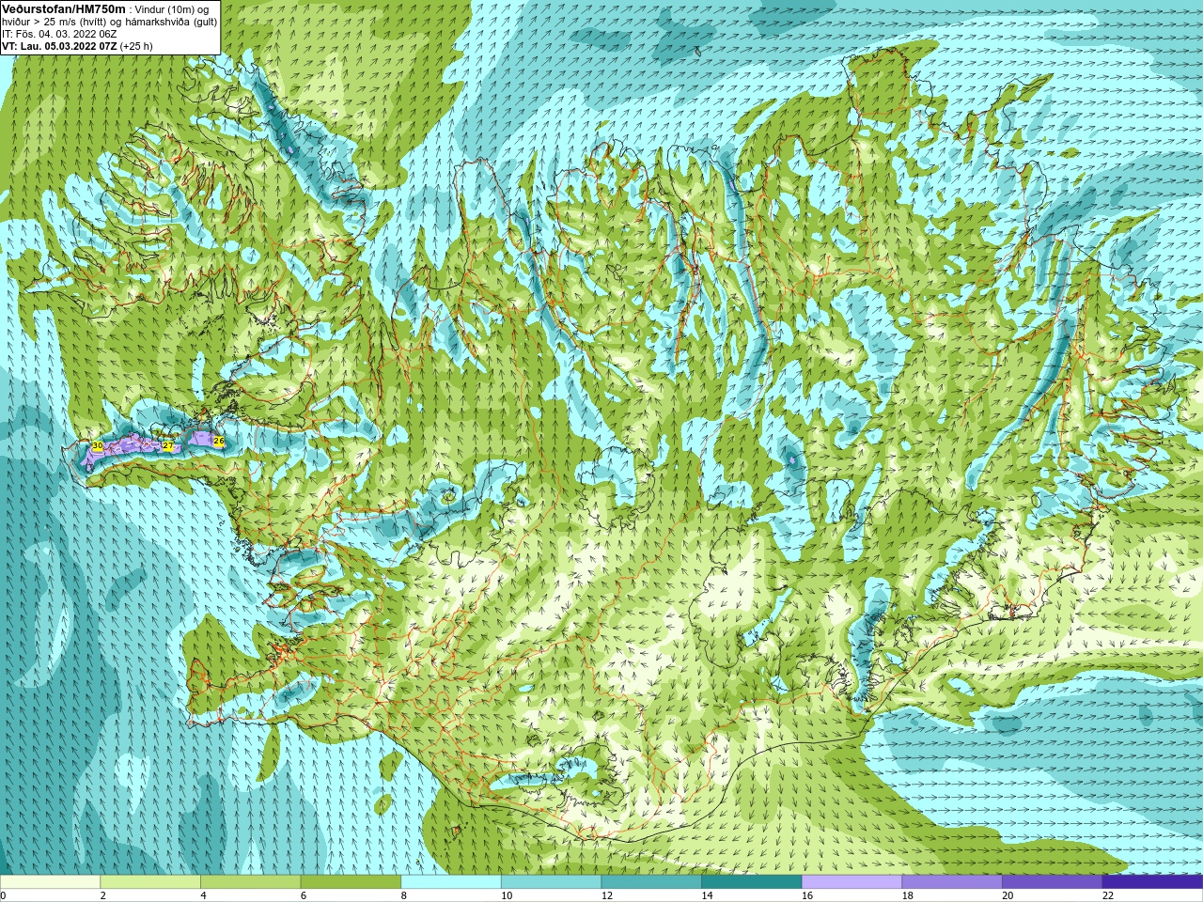Click the title text 'Veðurstofan/HM750m'
The width and height of the screenshot is (1203, 902).
coord(64,8)
